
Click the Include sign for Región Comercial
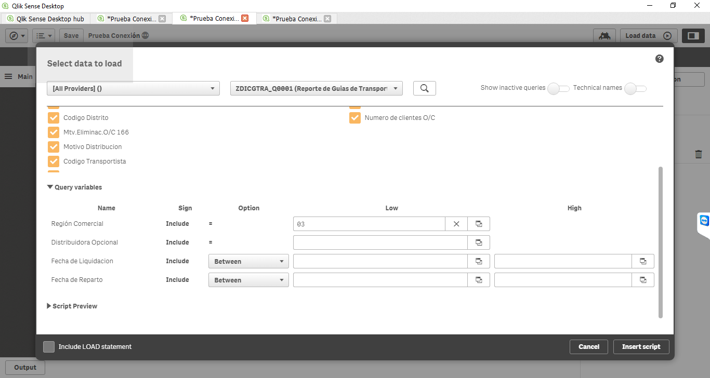coord(177,224)
